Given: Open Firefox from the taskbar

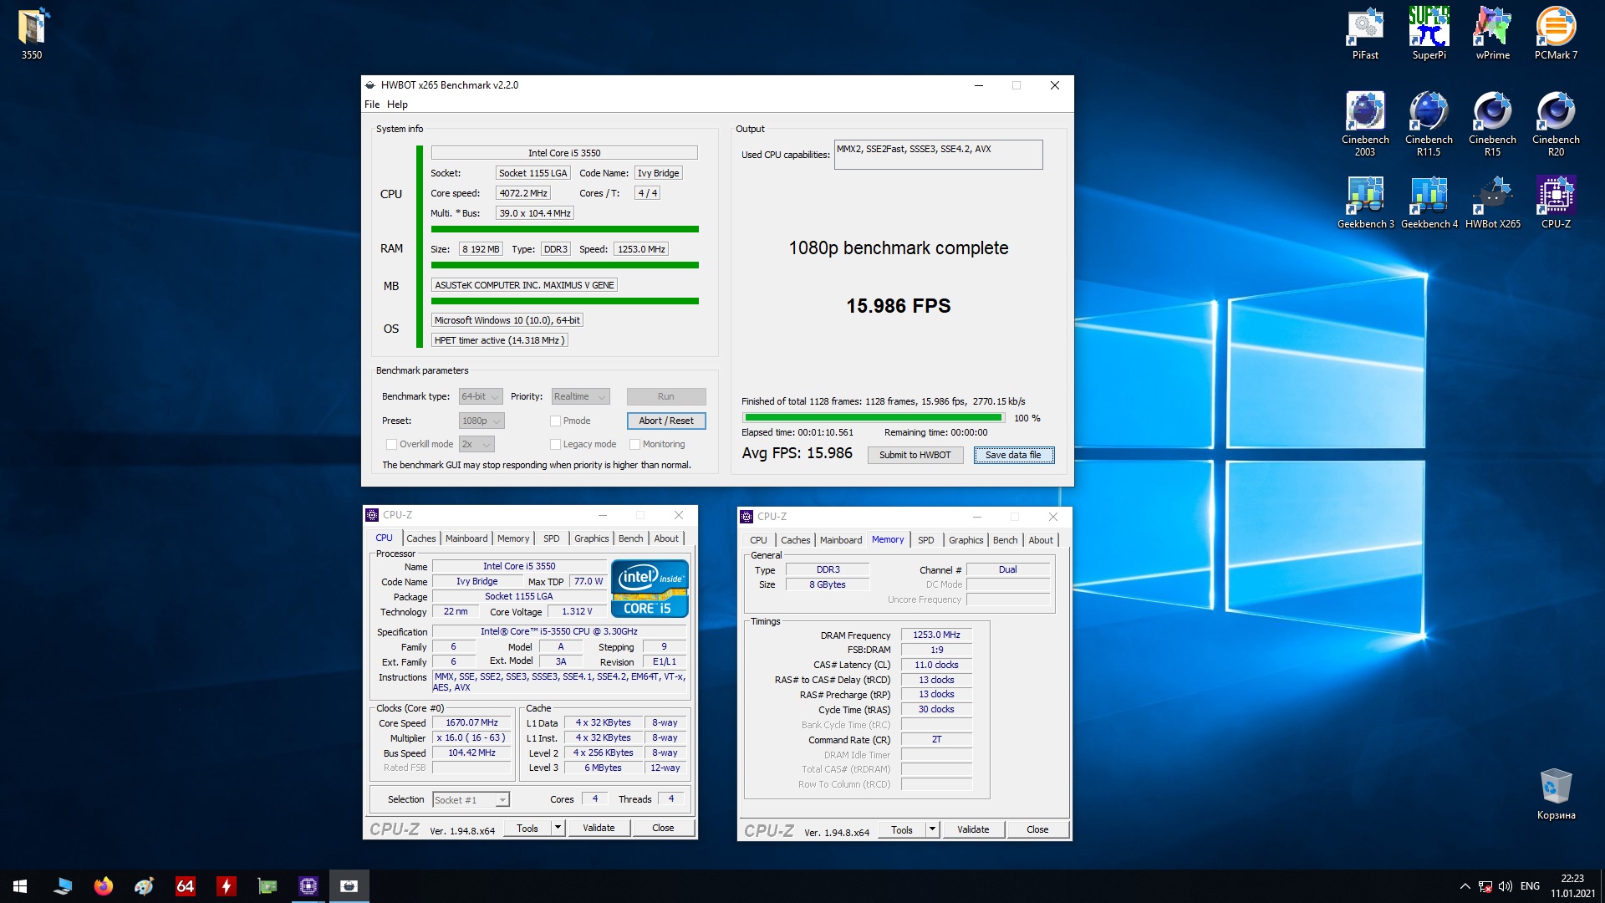Looking at the screenshot, I should point(104,886).
